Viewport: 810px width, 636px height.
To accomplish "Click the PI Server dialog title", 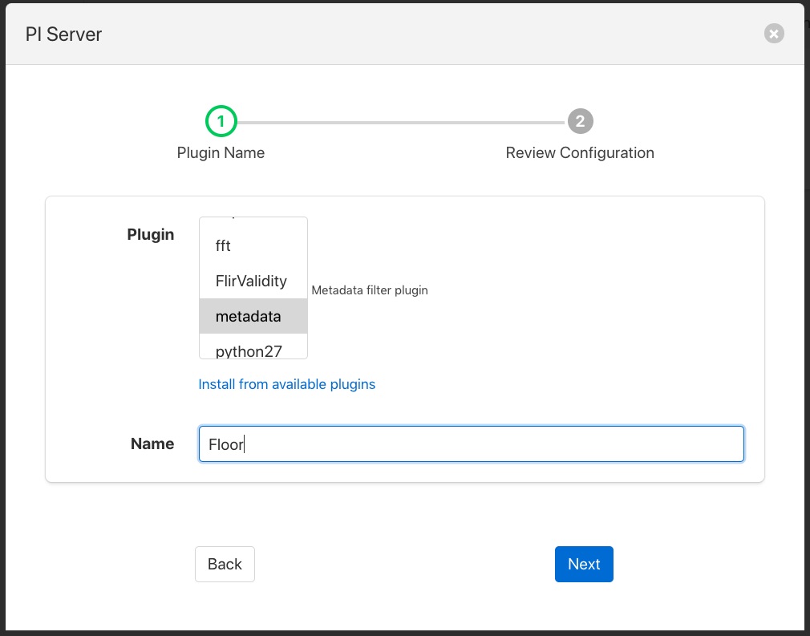I will point(62,34).
